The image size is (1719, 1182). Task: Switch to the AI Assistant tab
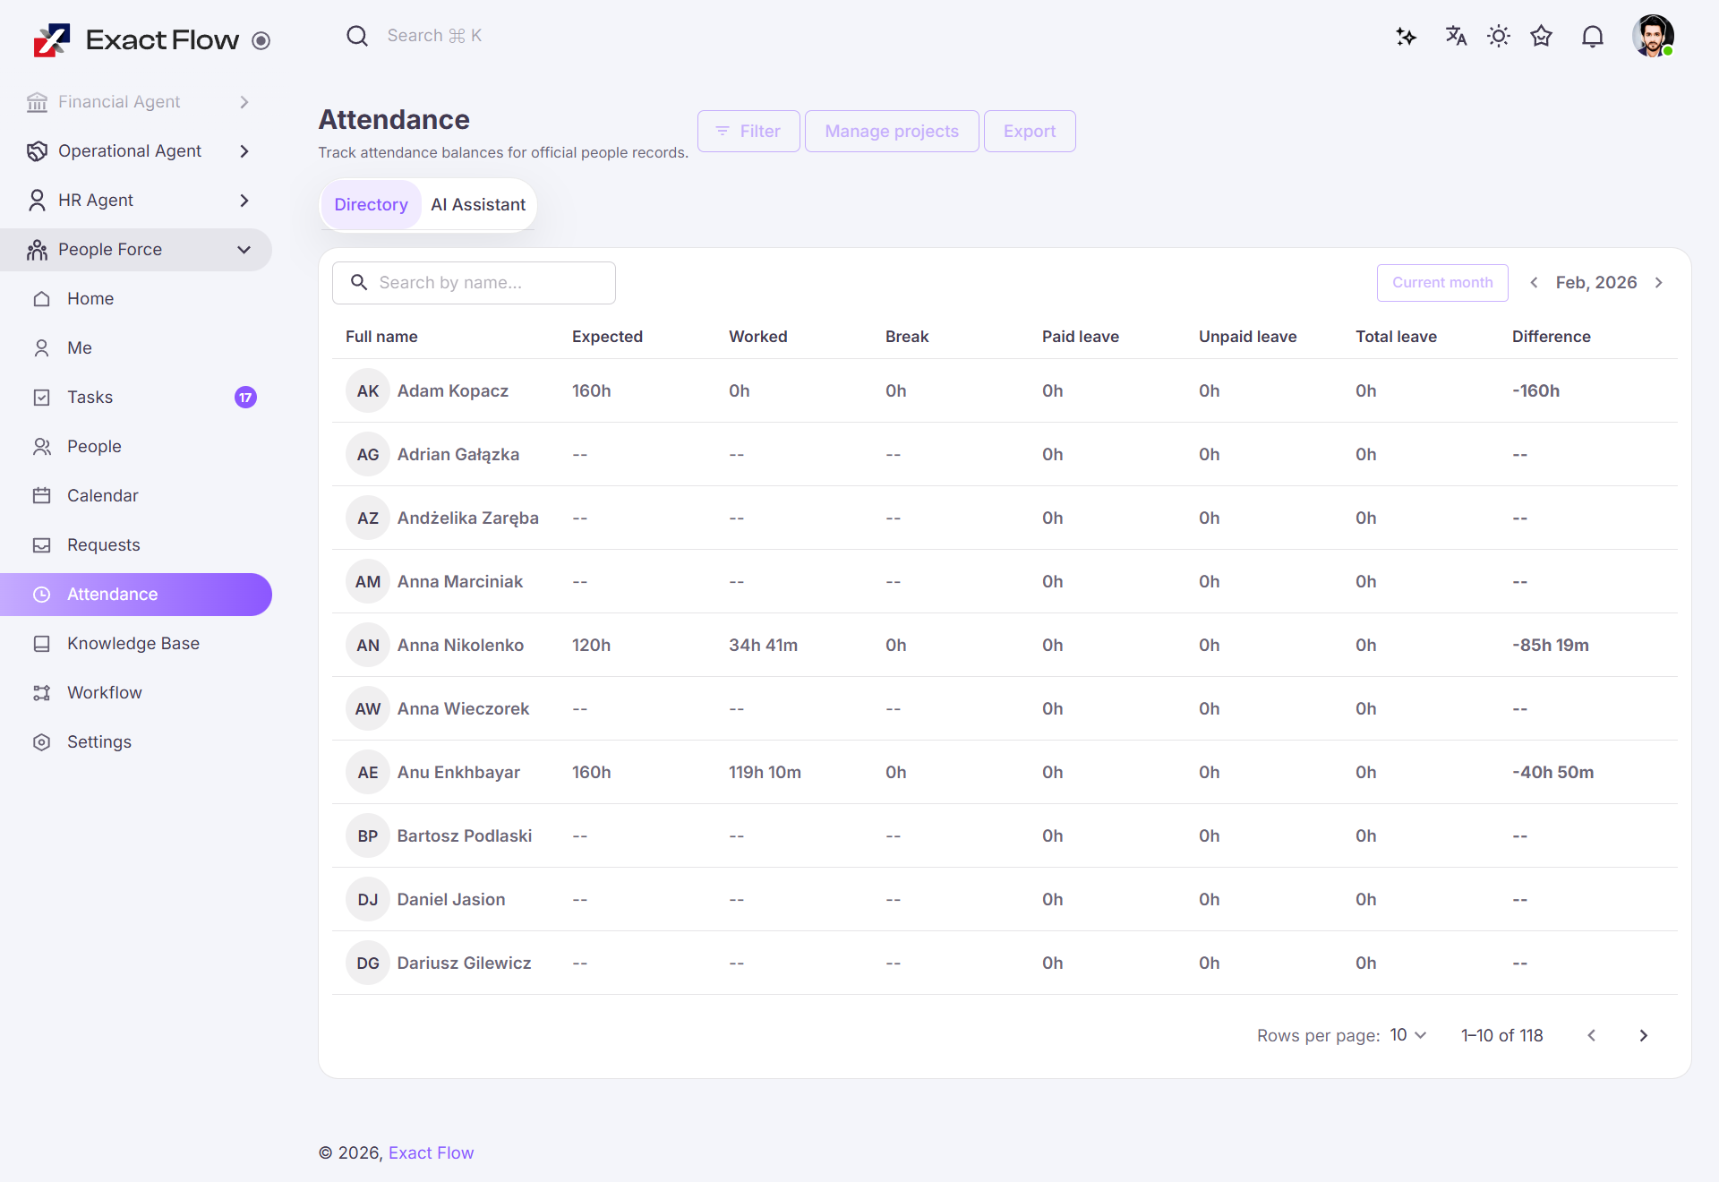click(x=478, y=205)
